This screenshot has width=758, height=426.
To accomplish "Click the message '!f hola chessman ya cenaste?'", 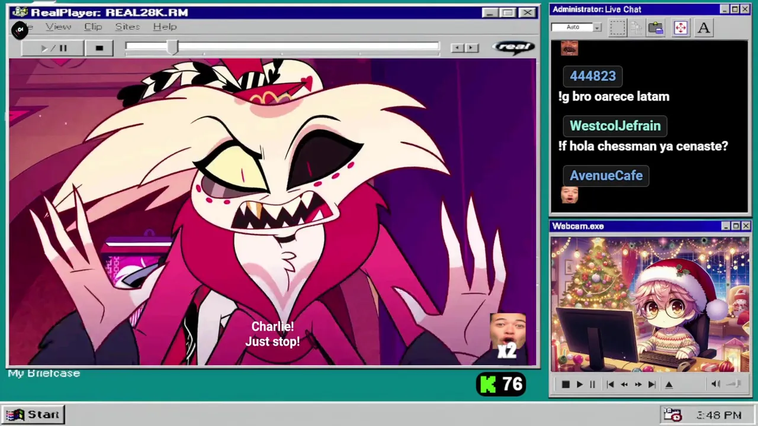I will click(x=643, y=146).
